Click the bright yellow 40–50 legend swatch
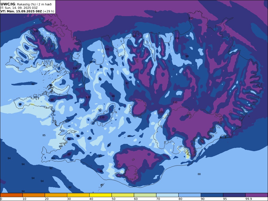 pos(100,195)
